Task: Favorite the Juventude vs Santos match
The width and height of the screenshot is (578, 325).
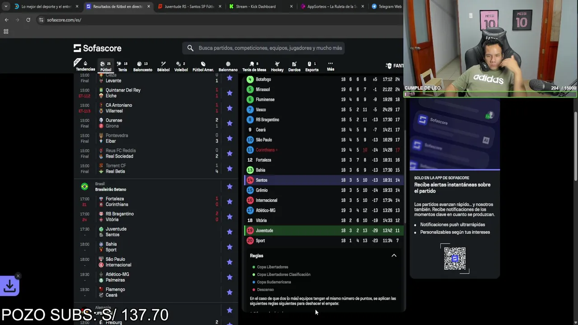Action: [229, 232]
